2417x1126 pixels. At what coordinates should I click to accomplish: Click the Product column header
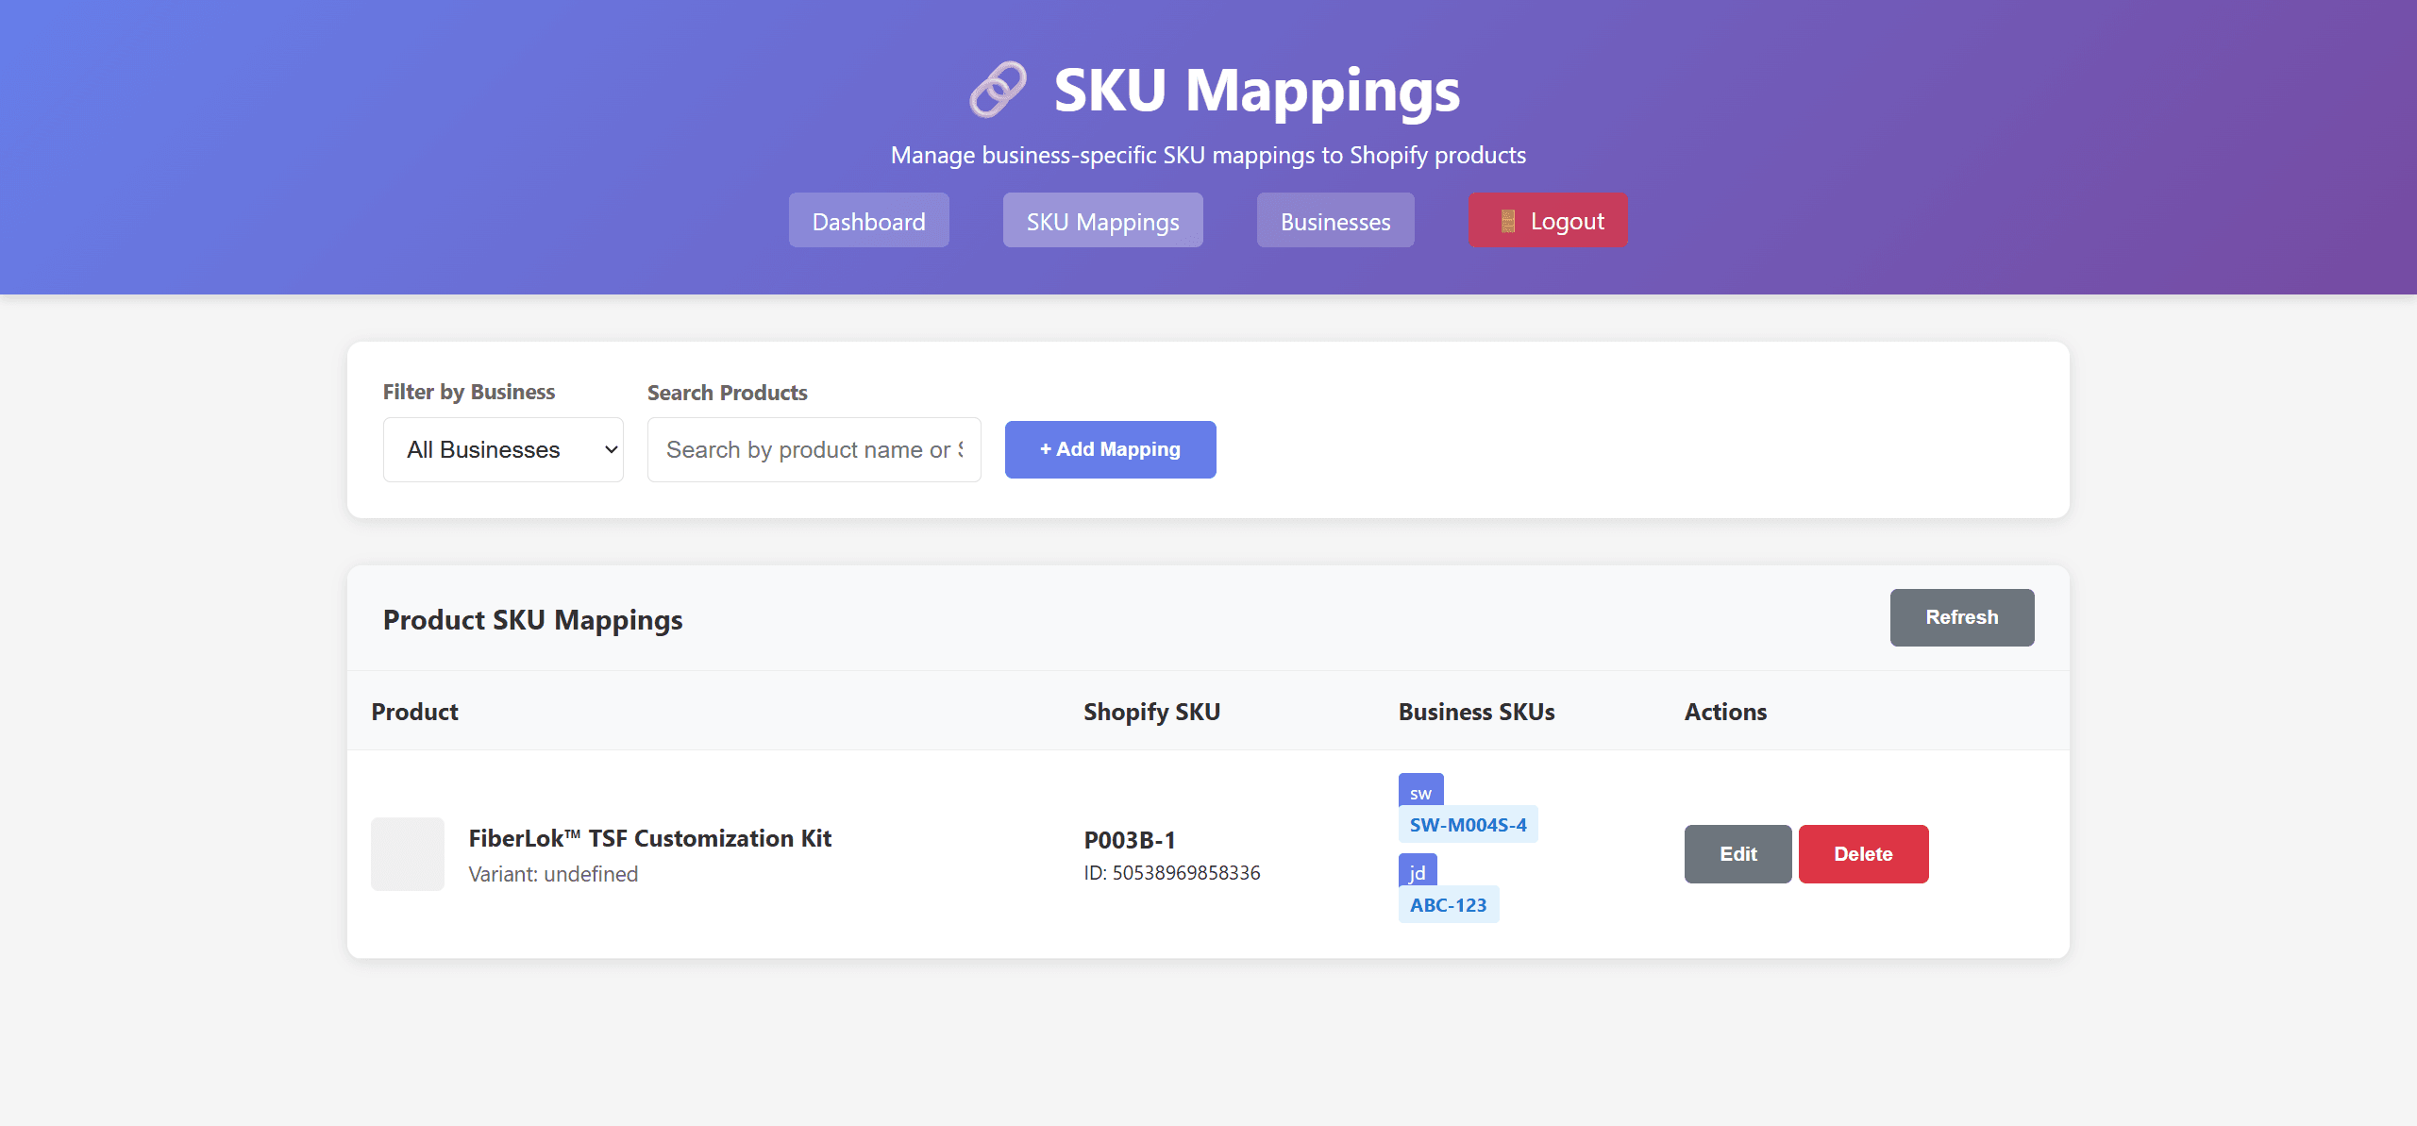(414, 712)
